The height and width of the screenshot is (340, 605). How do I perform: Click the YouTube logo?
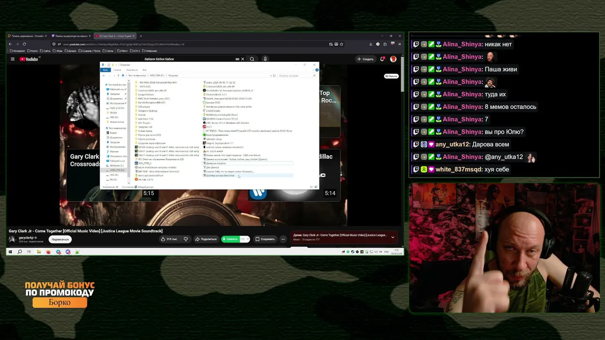[x=29, y=59]
